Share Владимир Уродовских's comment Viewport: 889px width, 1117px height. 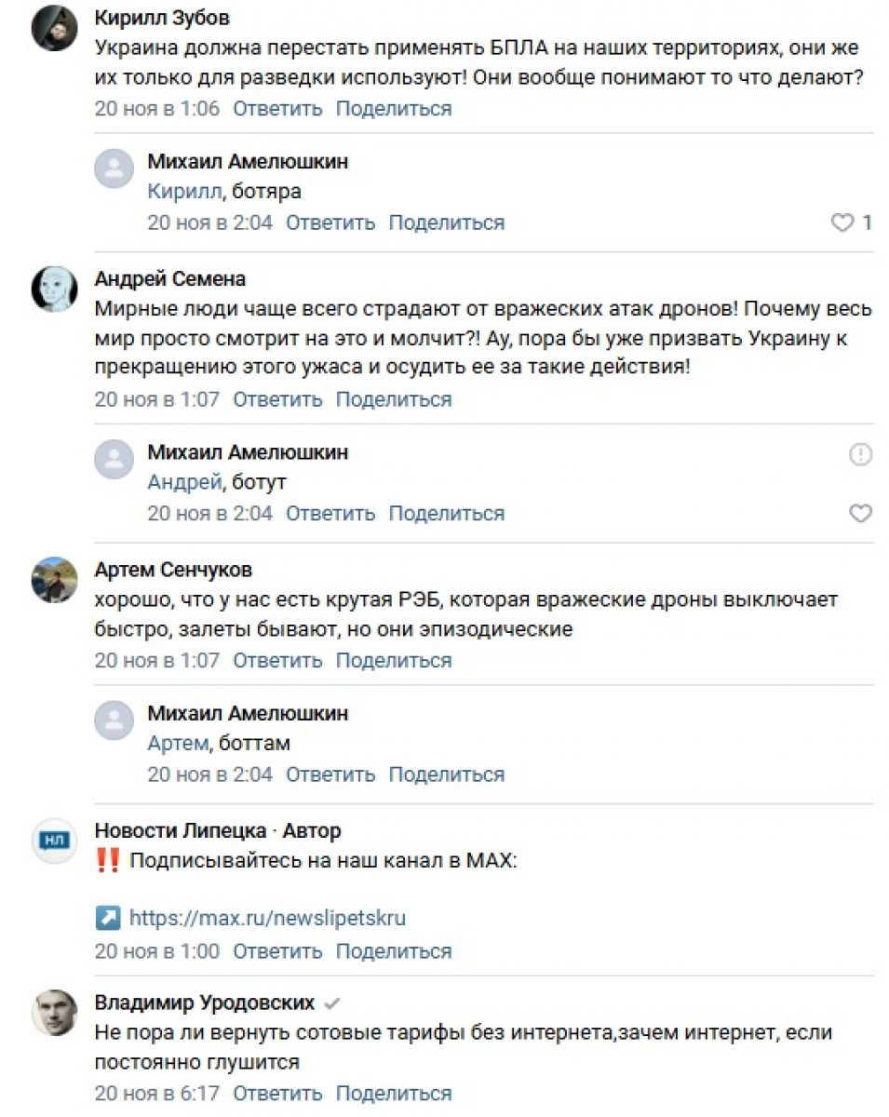click(393, 1093)
